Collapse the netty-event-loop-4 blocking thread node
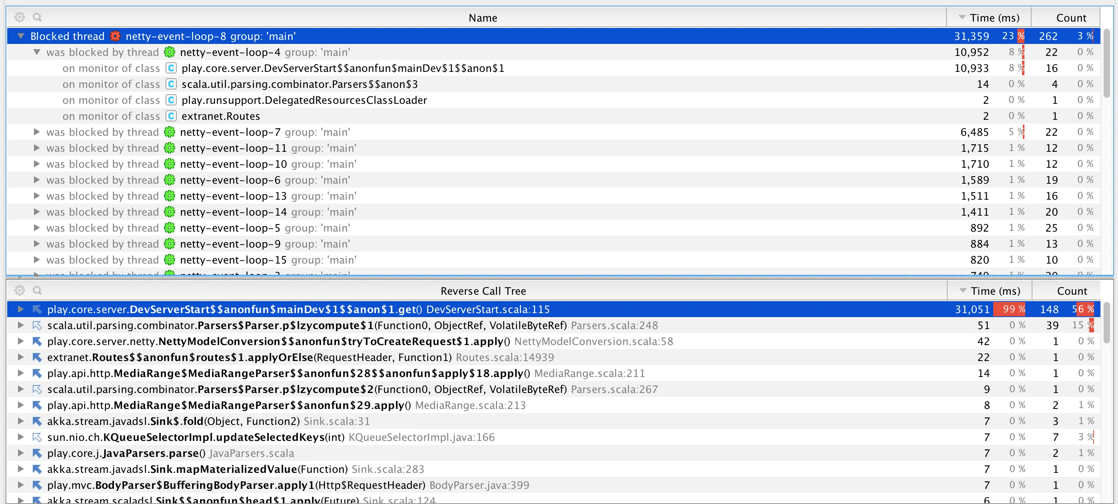 [x=37, y=52]
